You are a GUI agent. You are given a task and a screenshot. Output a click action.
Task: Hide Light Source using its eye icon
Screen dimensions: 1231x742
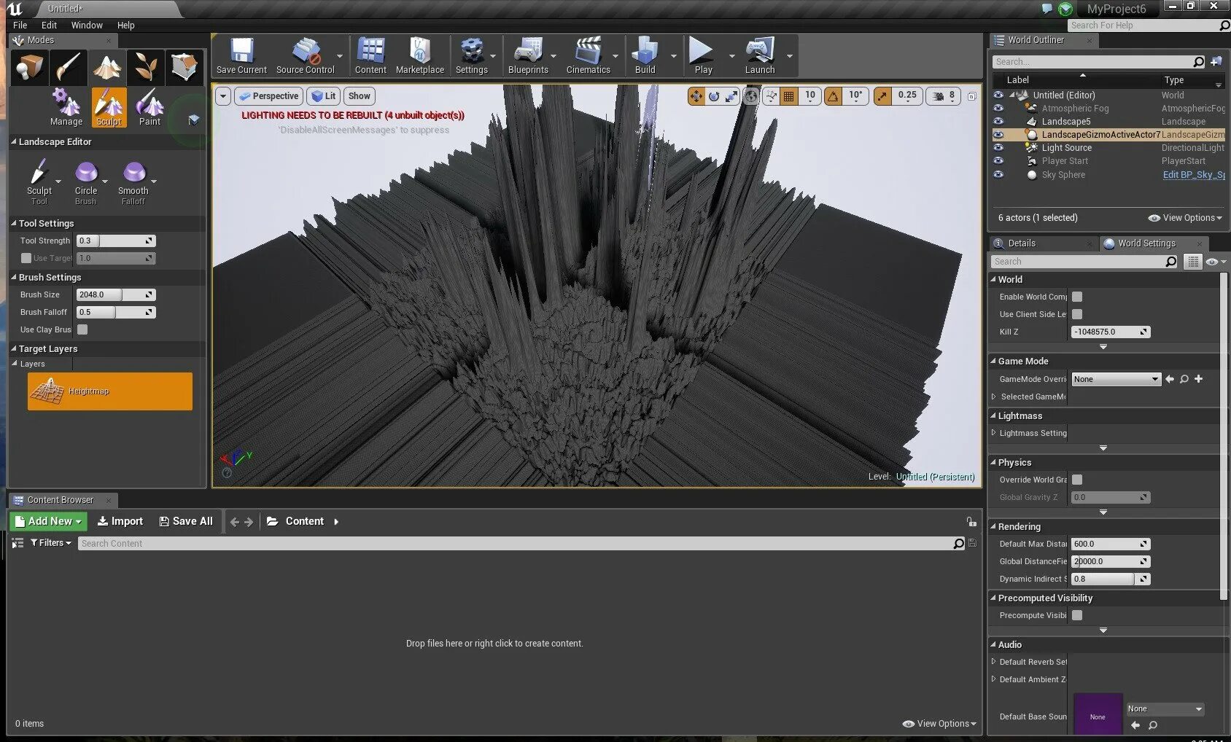click(998, 148)
